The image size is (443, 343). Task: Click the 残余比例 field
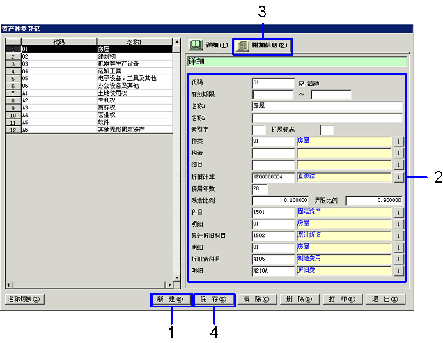pos(280,201)
